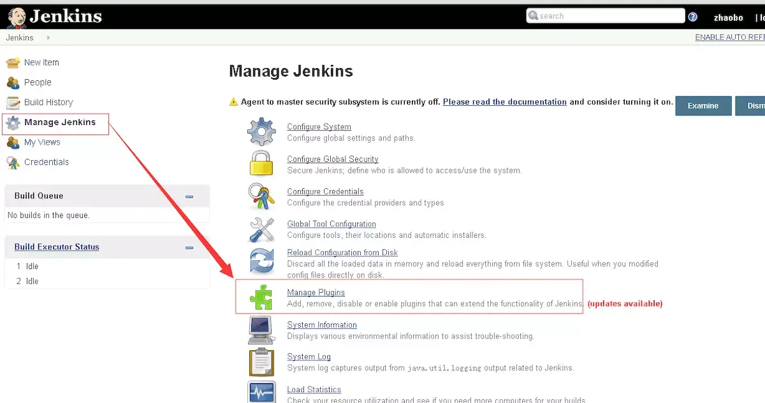Click the System Information computer icon
The width and height of the screenshot is (765, 403).
click(x=261, y=330)
